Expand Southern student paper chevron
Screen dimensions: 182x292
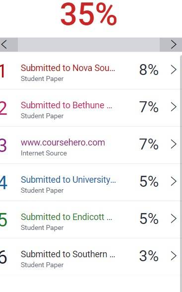coord(174,256)
